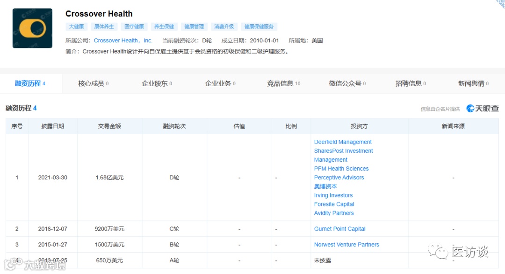Switch to the 融资历程 tab
505x274 pixels.
point(30,83)
